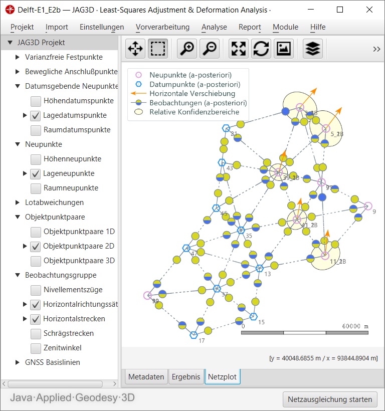The image size is (385, 411).
Task: Select the pan/move tool in plot toolbar
Action: click(x=135, y=49)
